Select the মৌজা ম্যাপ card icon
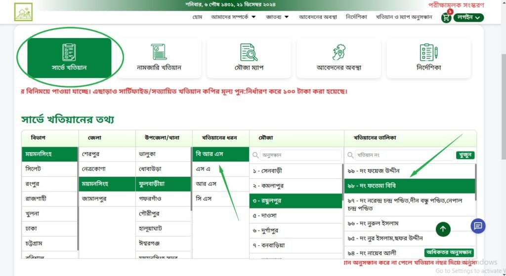The image size is (506, 276). 249,52
